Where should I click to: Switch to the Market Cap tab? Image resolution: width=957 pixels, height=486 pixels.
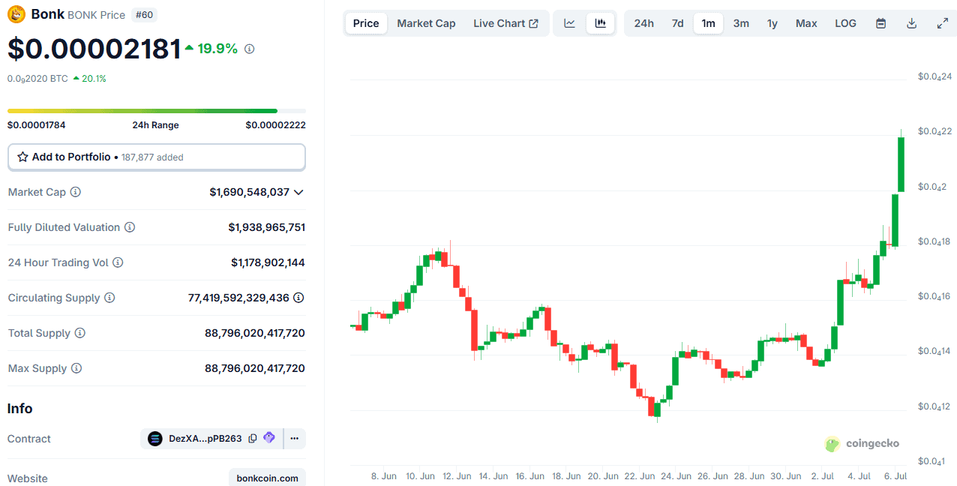pos(426,23)
